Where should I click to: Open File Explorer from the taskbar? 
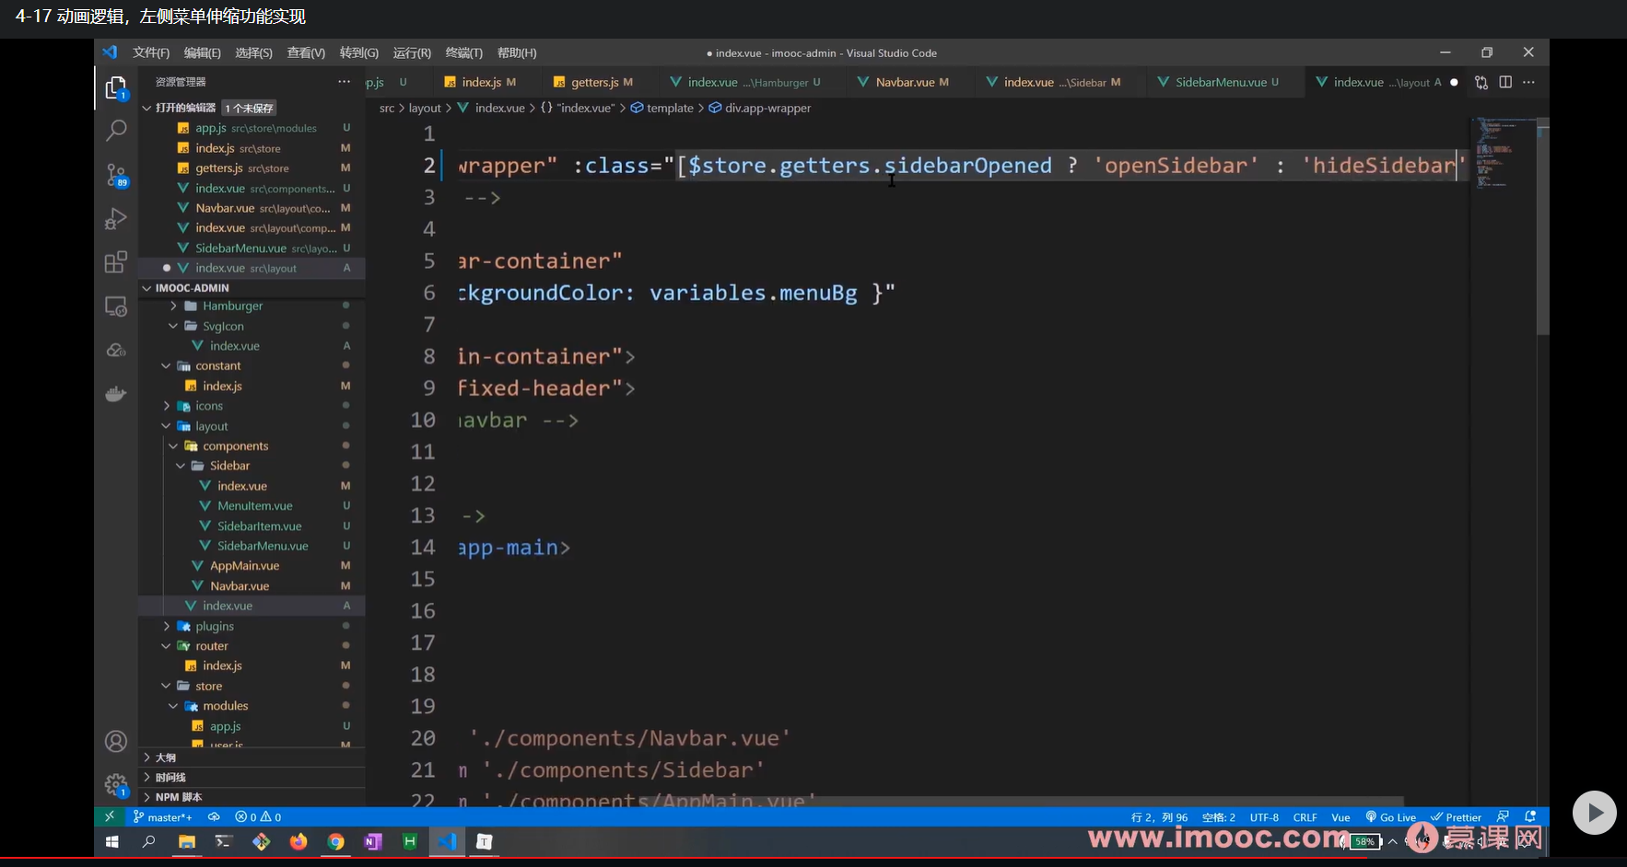pyautogui.click(x=186, y=841)
